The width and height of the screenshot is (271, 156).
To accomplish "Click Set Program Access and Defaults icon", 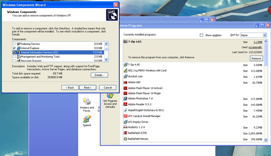I will click(x=110, y=96).
